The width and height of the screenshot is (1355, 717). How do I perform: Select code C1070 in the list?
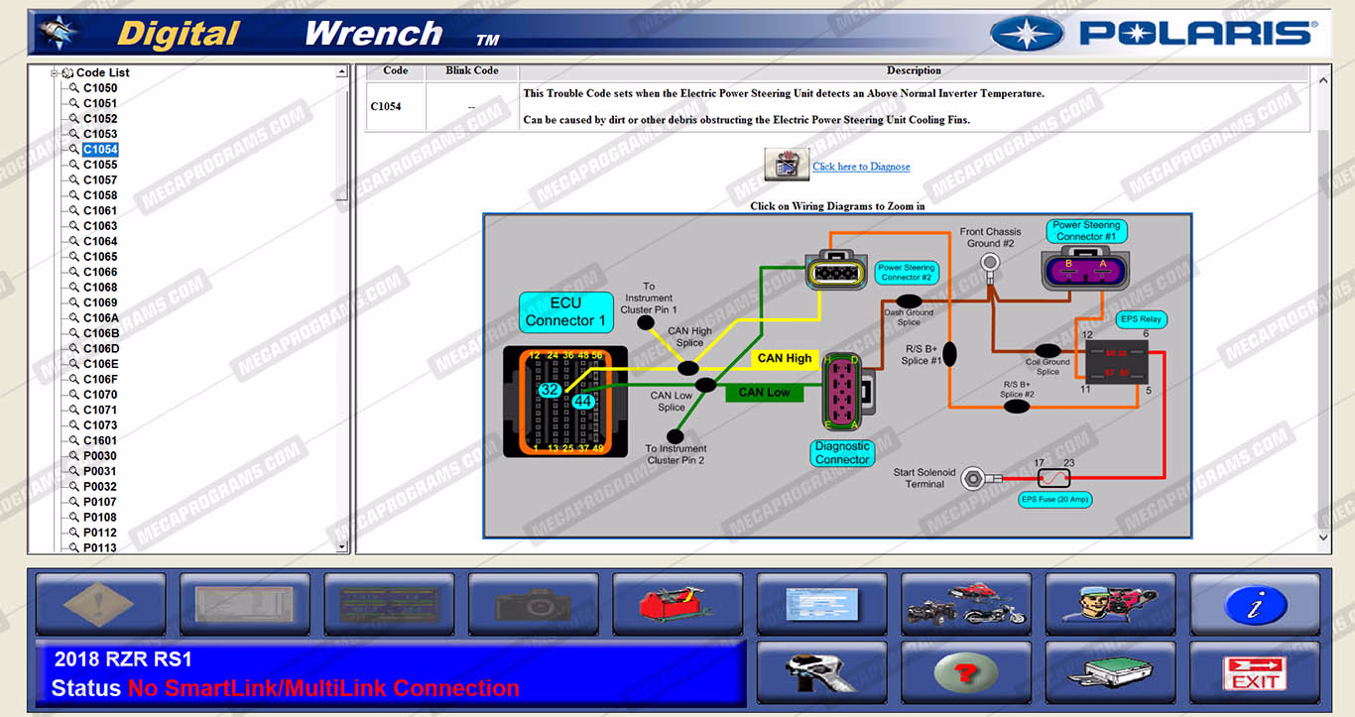(100, 395)
